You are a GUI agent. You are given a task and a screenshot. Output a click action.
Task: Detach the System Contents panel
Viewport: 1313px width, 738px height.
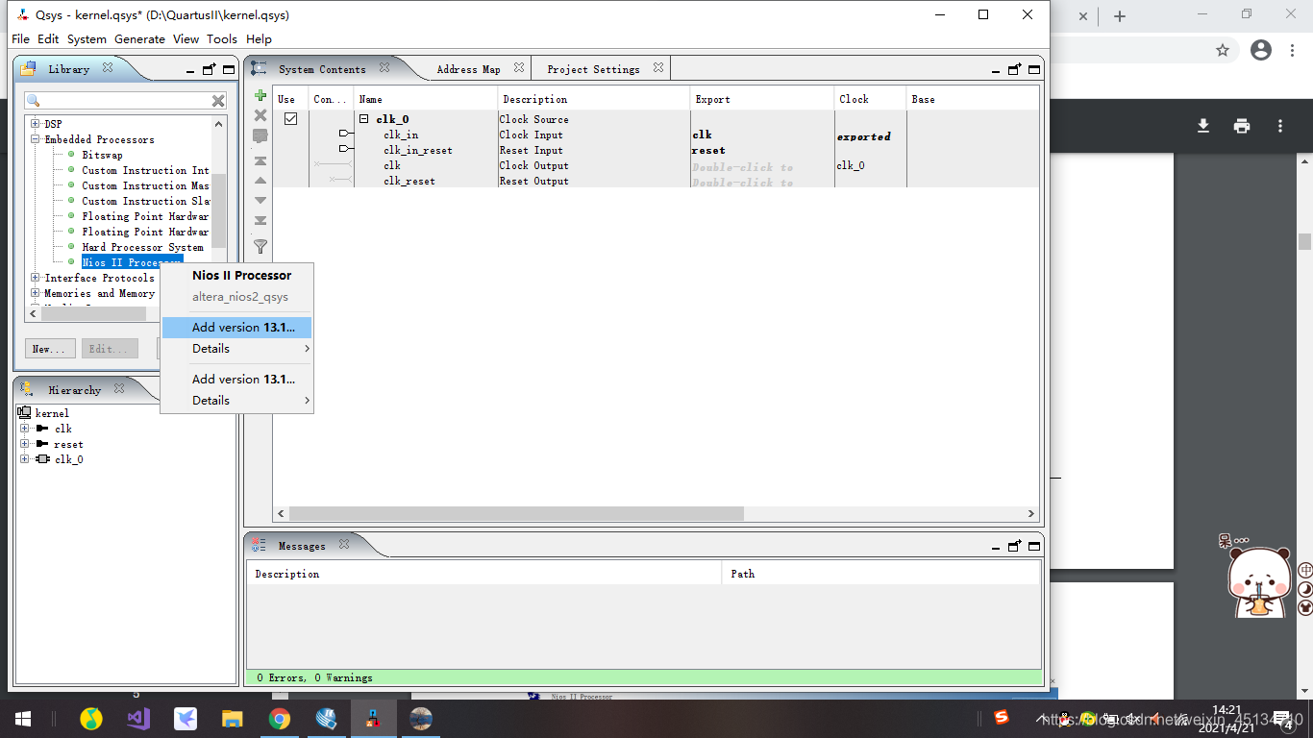[x=1015, y=69]
